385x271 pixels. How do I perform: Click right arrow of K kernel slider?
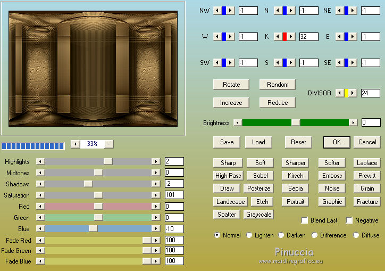point(292,37)
